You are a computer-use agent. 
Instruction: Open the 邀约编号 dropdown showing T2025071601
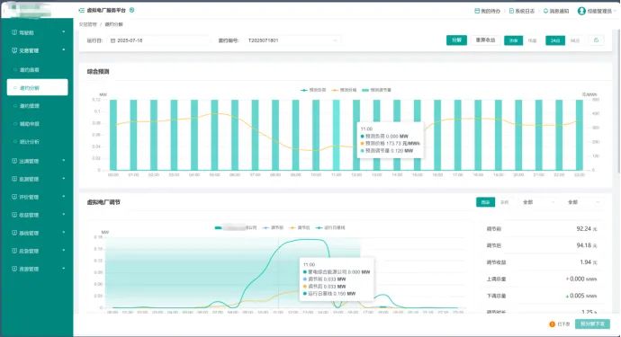[x=292, y=40]
